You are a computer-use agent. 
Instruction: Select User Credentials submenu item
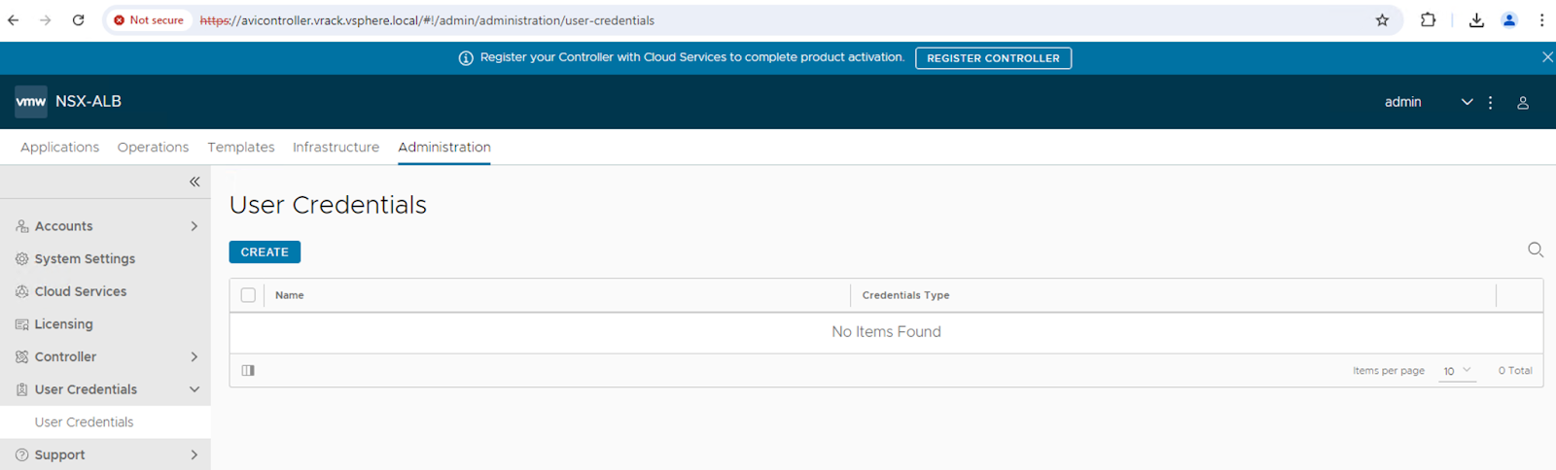pyautogui.click(x=85, y=422)
